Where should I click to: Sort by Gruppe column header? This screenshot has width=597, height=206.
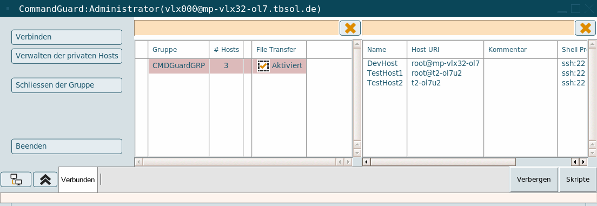tap(178, 50)
